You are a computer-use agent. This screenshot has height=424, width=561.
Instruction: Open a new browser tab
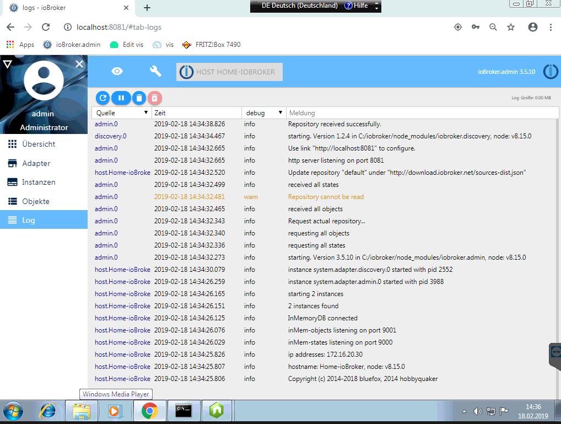pyautogui.click(x=147, y=8)
